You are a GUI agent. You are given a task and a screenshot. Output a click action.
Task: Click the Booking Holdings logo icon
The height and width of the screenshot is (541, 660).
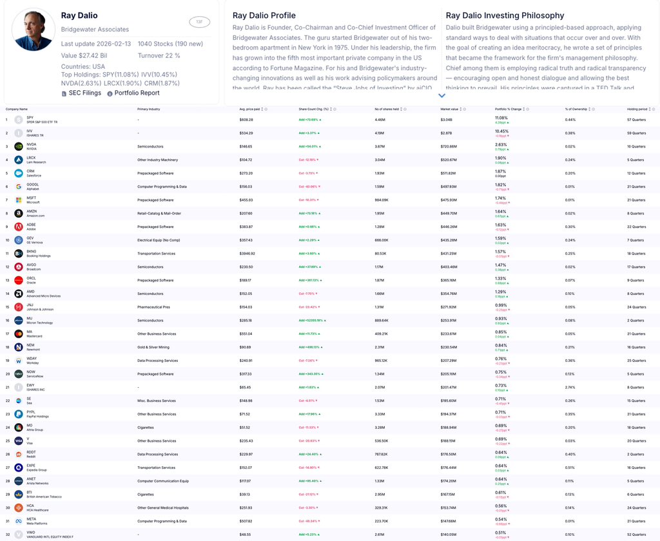pos(19,254)
